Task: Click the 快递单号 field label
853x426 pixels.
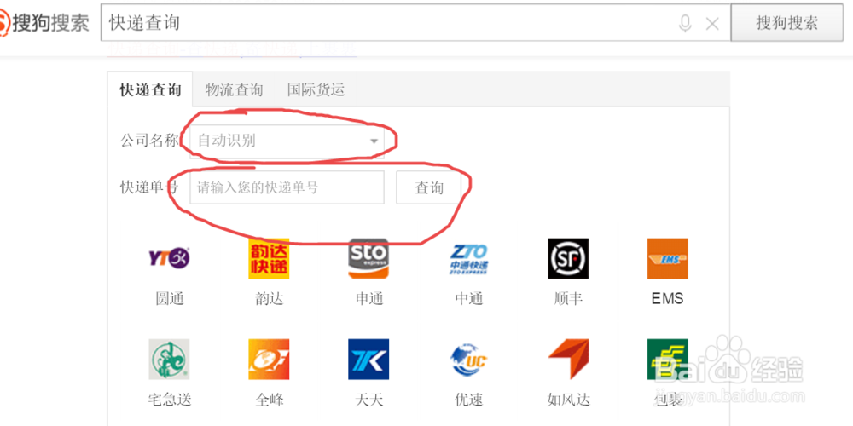Action: [149, 187]
